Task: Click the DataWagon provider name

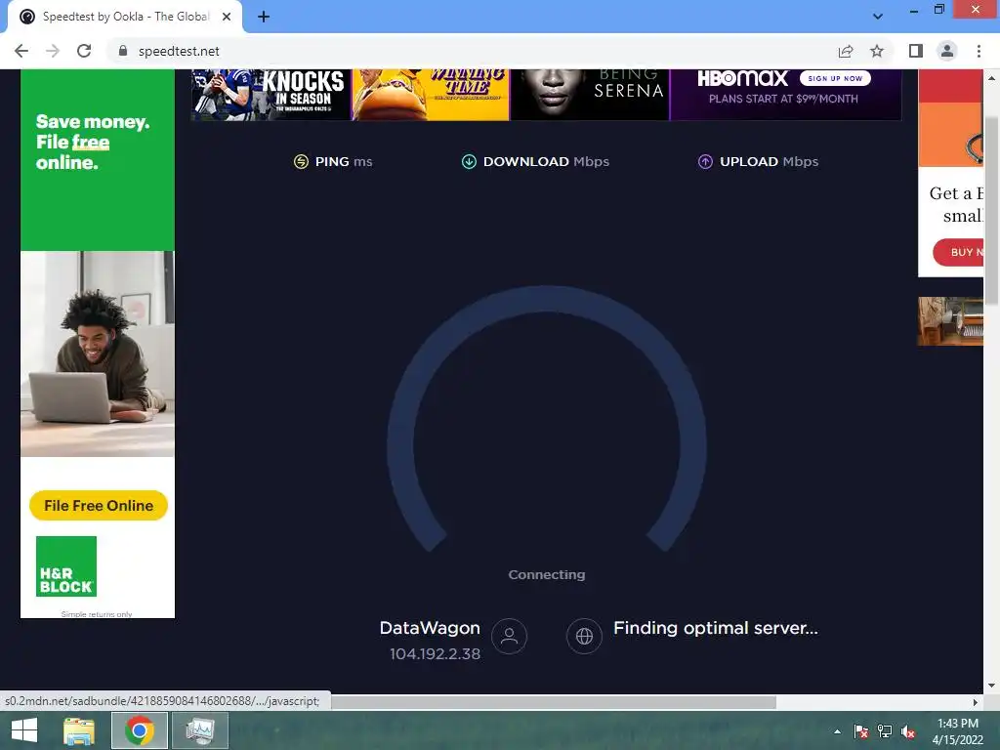Action: point(430,628)
